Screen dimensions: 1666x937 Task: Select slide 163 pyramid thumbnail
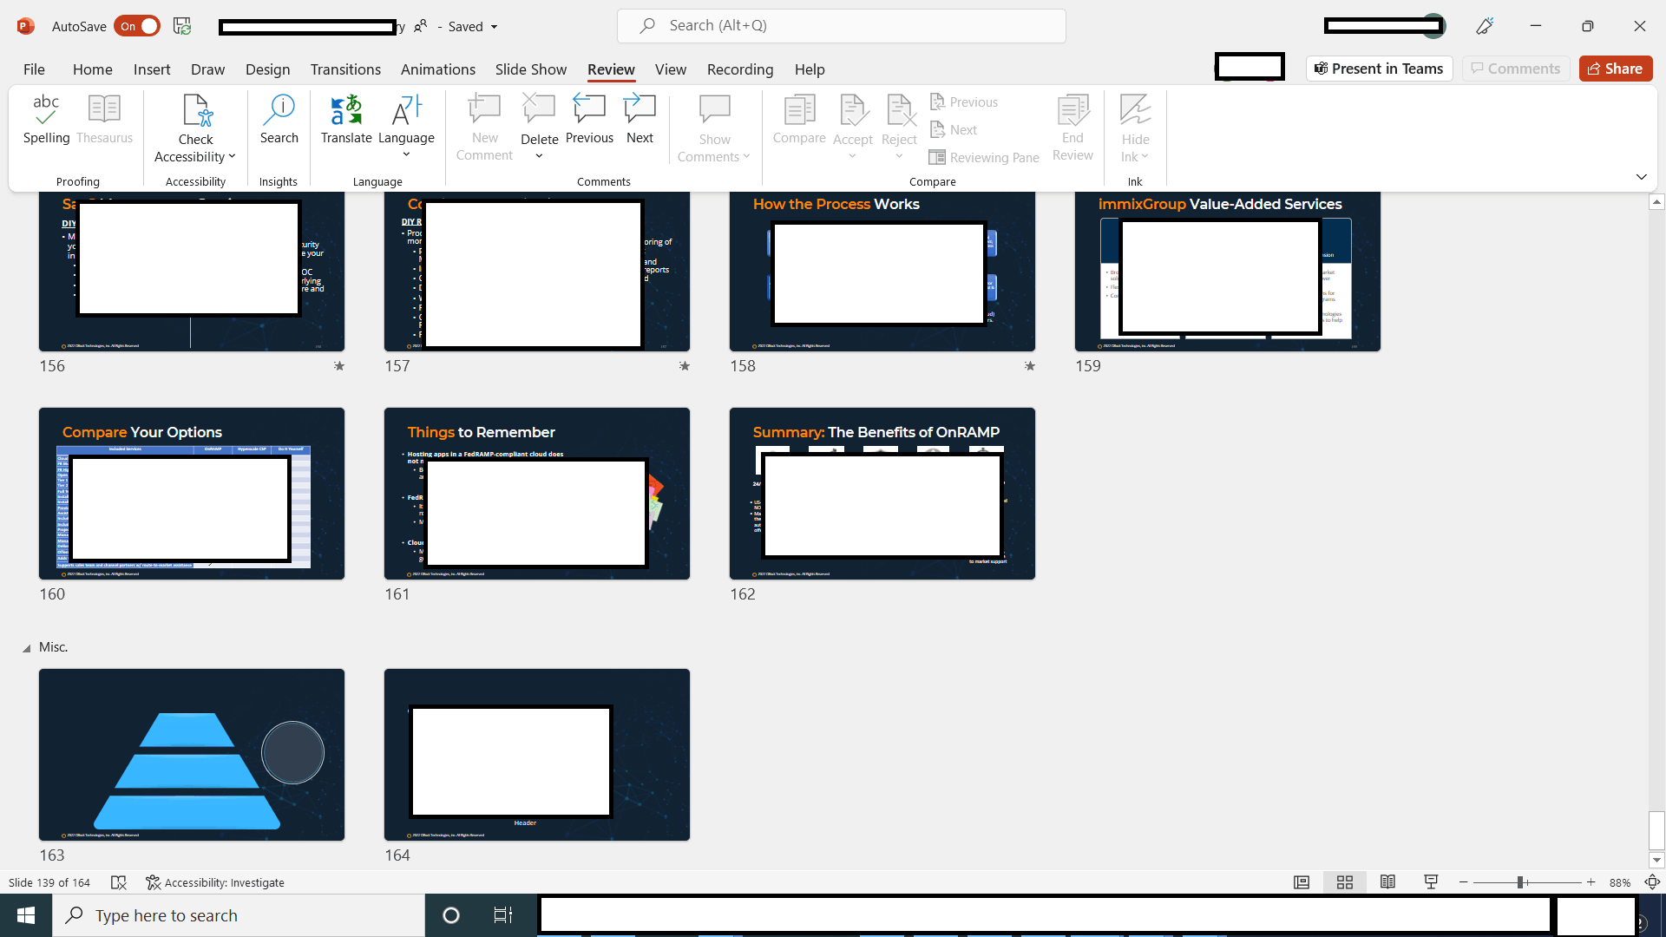point(192,754)
